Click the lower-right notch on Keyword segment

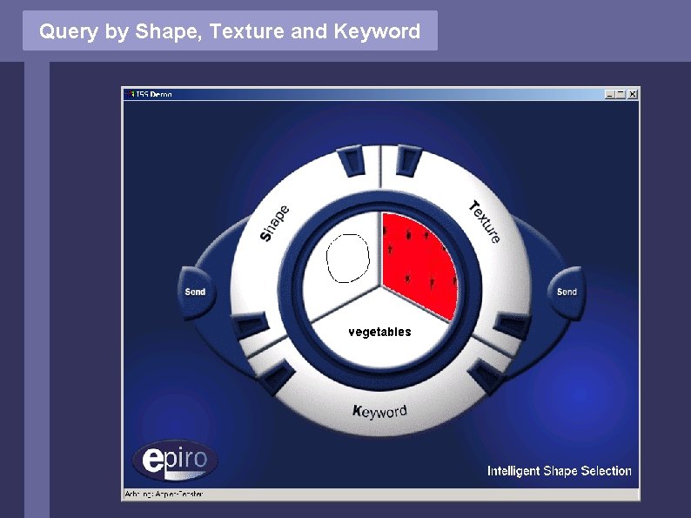point(486,375)
